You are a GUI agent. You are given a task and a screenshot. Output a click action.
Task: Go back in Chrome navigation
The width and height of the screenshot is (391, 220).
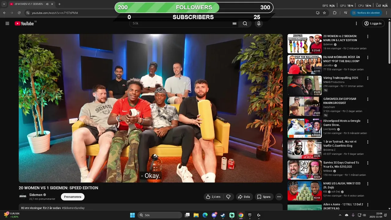[5, 13]
